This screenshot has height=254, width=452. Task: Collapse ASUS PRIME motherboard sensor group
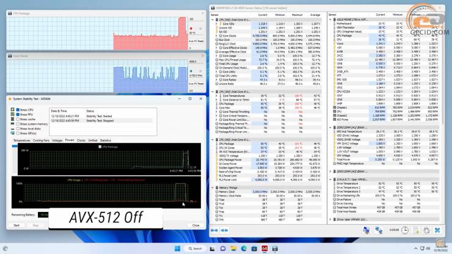pos(330,20)
